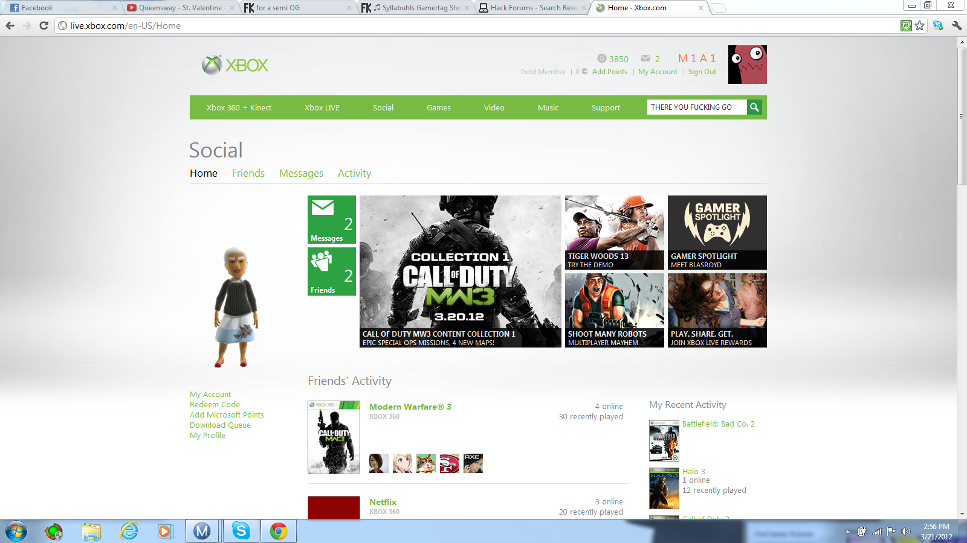Click the Sign Out link

(x=702, y=72)
